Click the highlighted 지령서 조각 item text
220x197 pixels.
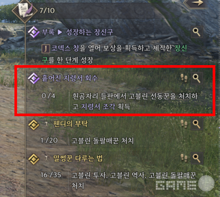[98, 107]
